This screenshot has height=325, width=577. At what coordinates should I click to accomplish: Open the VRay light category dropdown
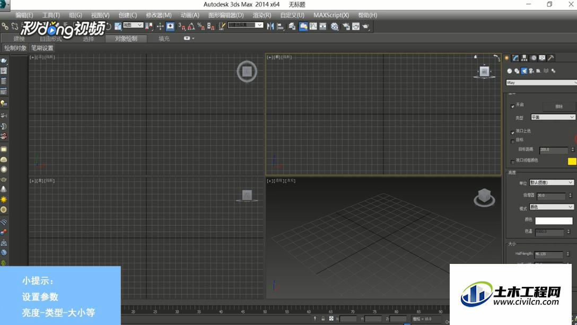(x=541, y=83)
